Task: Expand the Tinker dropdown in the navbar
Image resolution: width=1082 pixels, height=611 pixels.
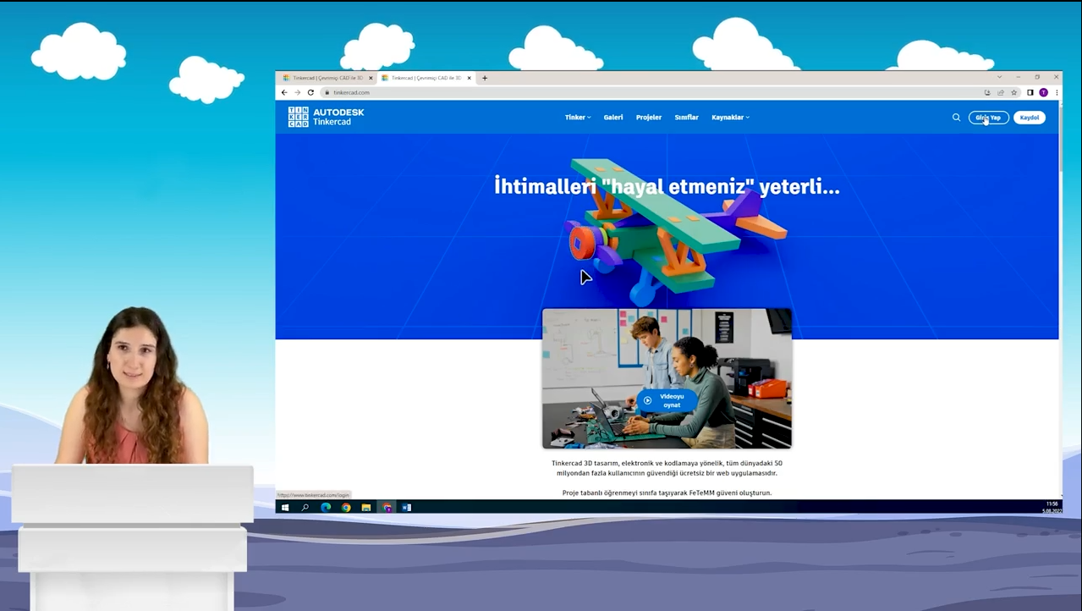Action: (x=576, y=118)
